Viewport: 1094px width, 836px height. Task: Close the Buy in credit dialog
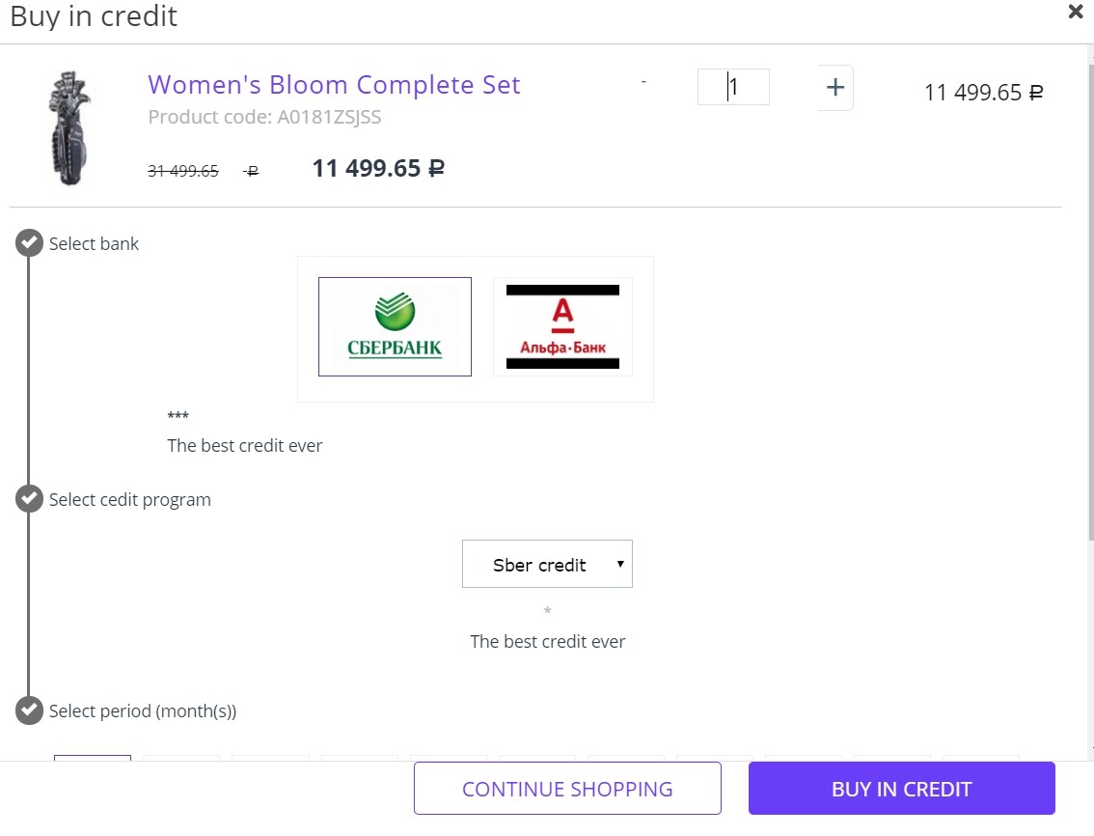1075,12
